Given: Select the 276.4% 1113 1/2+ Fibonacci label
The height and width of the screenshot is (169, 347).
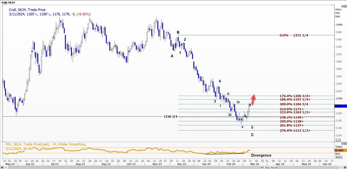Looking at the screenshot, I should tap(295, 131).
